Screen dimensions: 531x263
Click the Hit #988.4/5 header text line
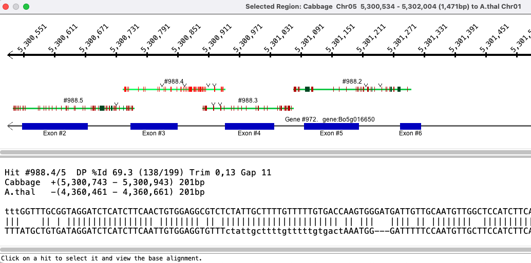click(138, 173)
